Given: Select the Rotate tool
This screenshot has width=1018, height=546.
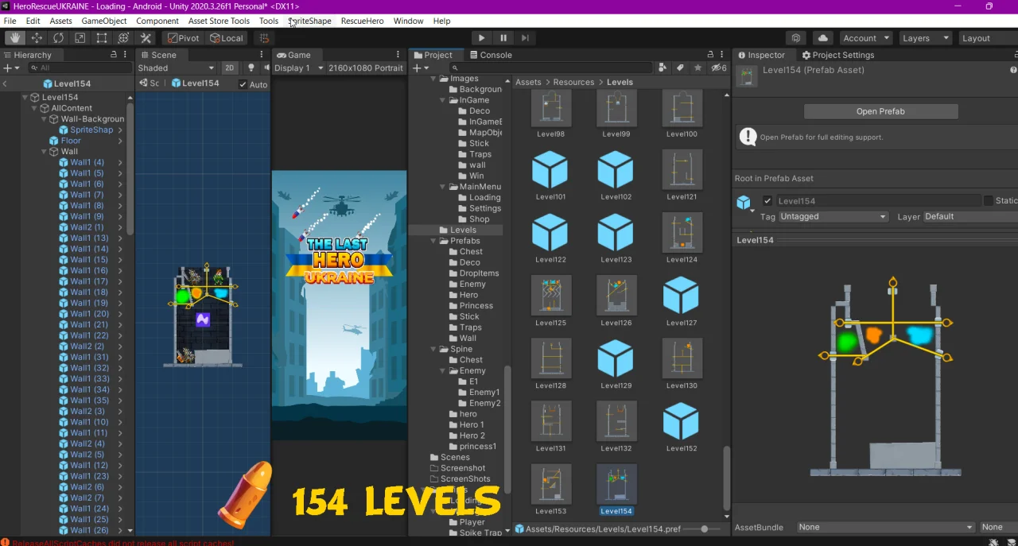Looking at the screenshot, I should 58,38.
